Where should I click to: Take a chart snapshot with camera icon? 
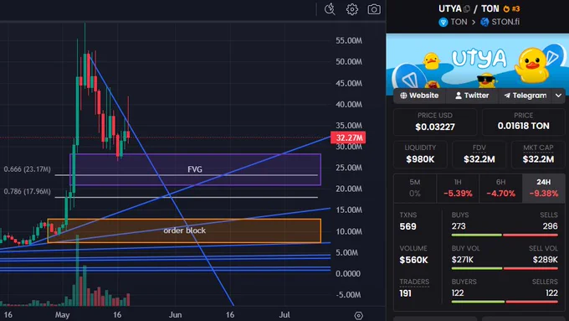(374, 9)
